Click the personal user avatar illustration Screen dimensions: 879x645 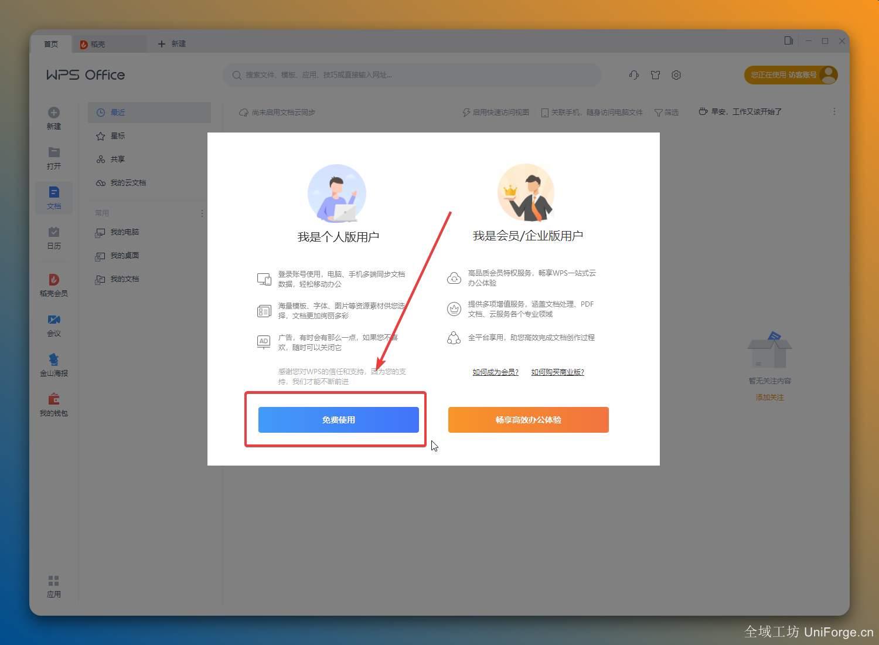[337, 193]
